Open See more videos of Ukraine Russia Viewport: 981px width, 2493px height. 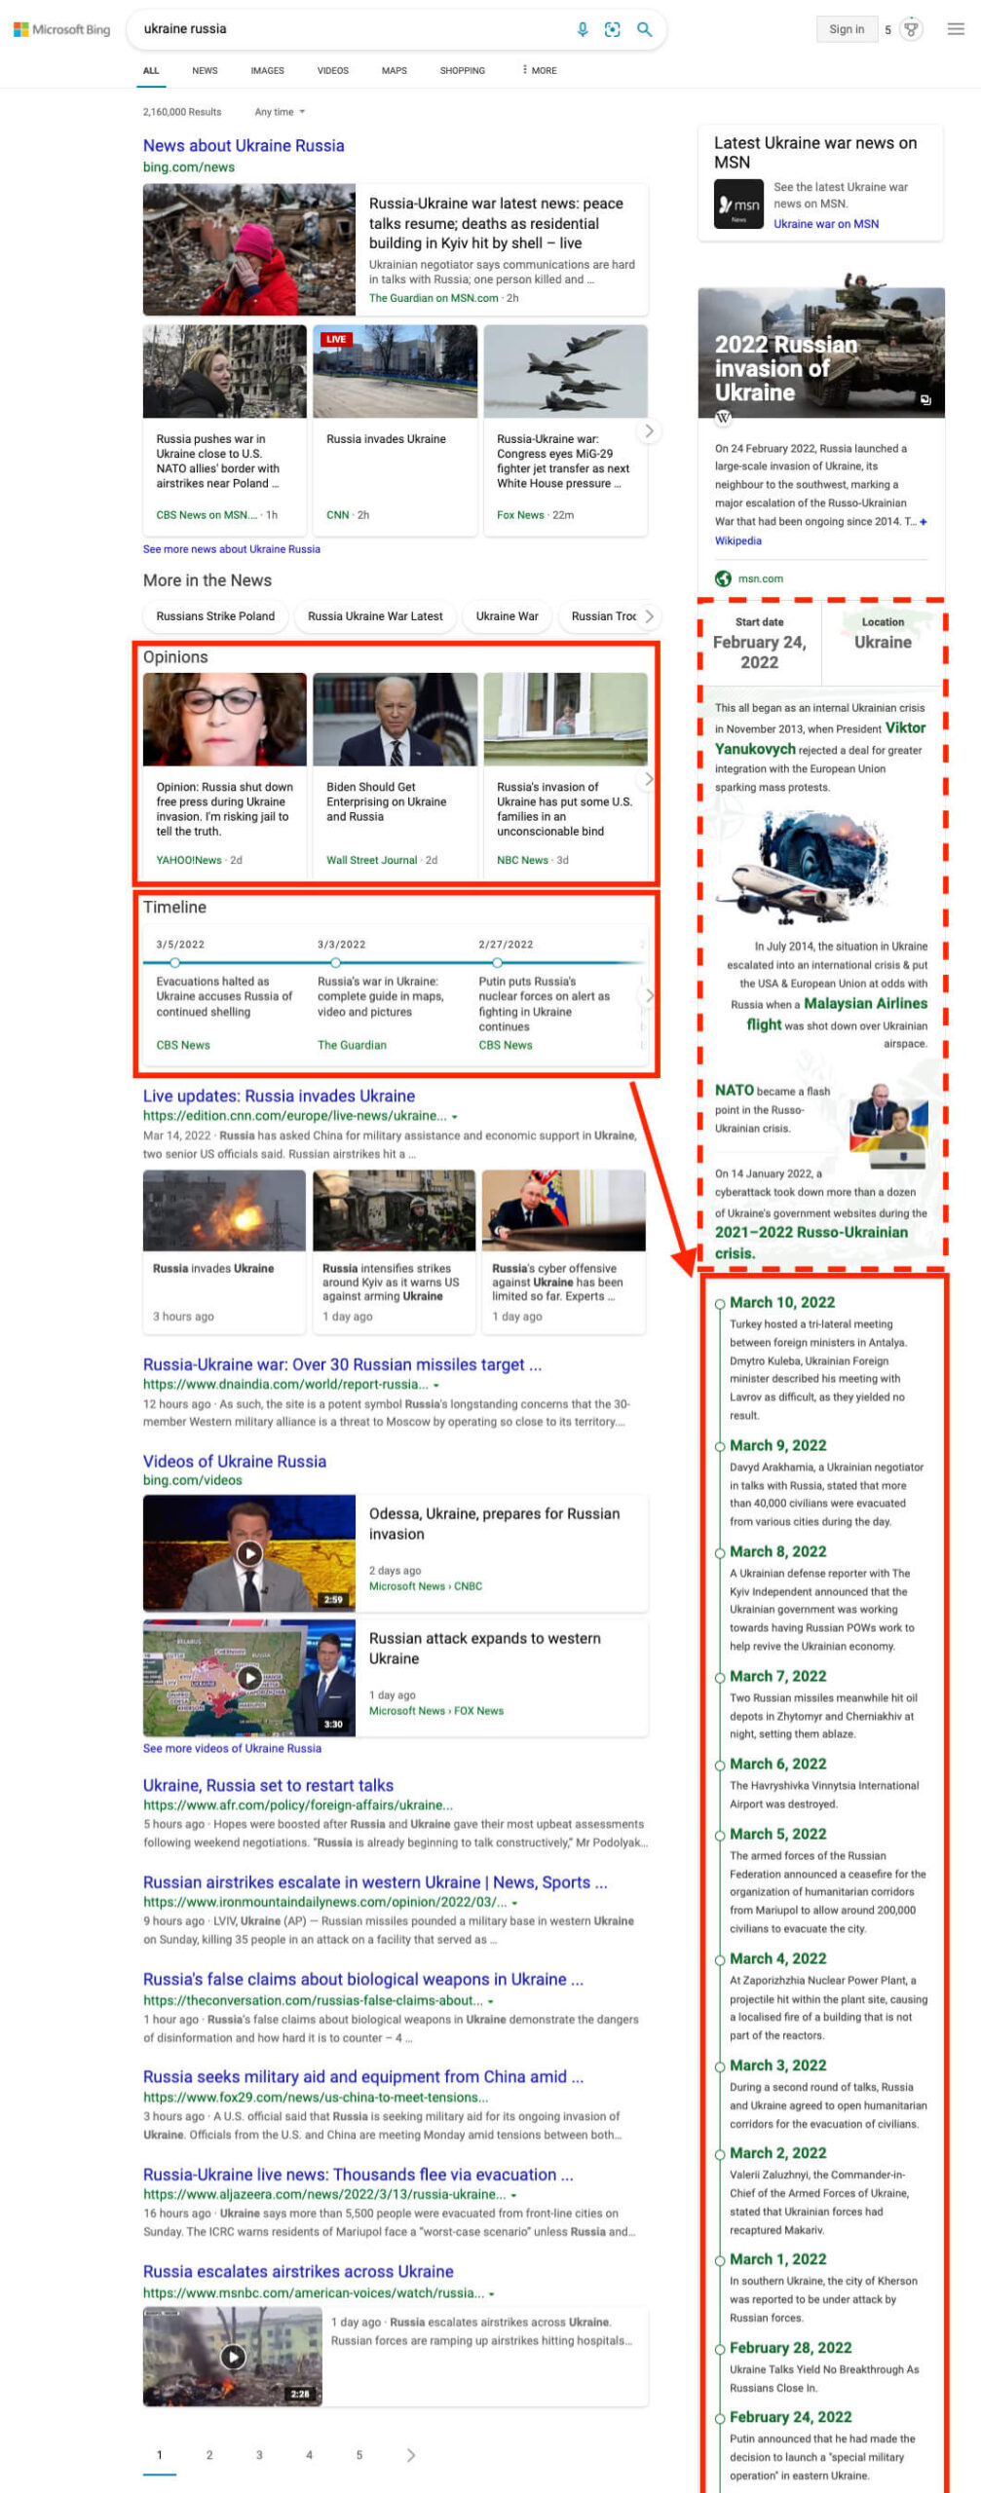[232, 1748]
